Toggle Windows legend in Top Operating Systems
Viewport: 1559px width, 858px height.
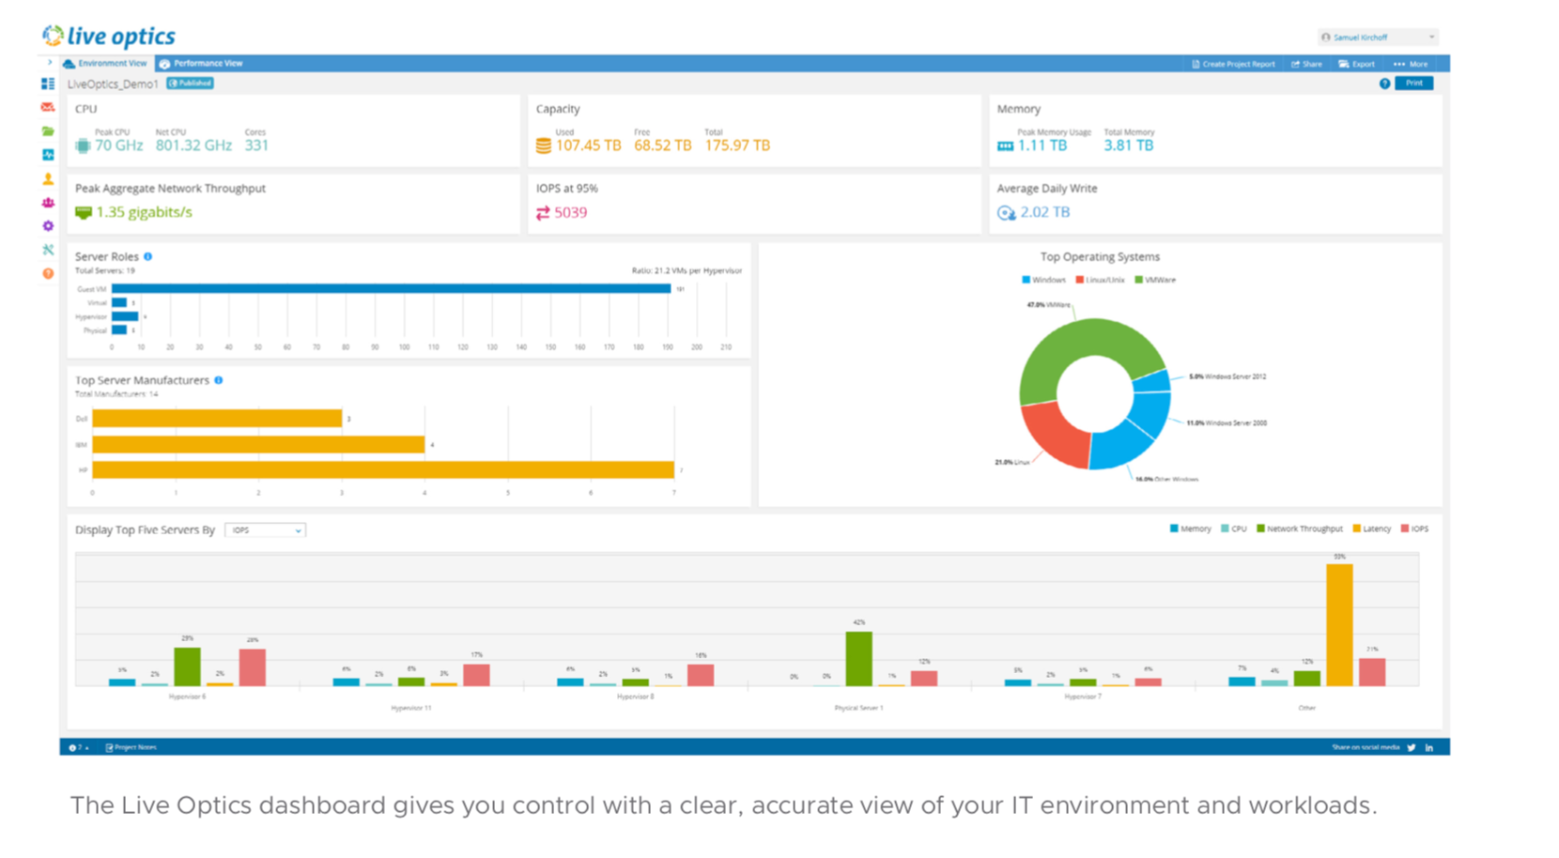coord(1043,280)
